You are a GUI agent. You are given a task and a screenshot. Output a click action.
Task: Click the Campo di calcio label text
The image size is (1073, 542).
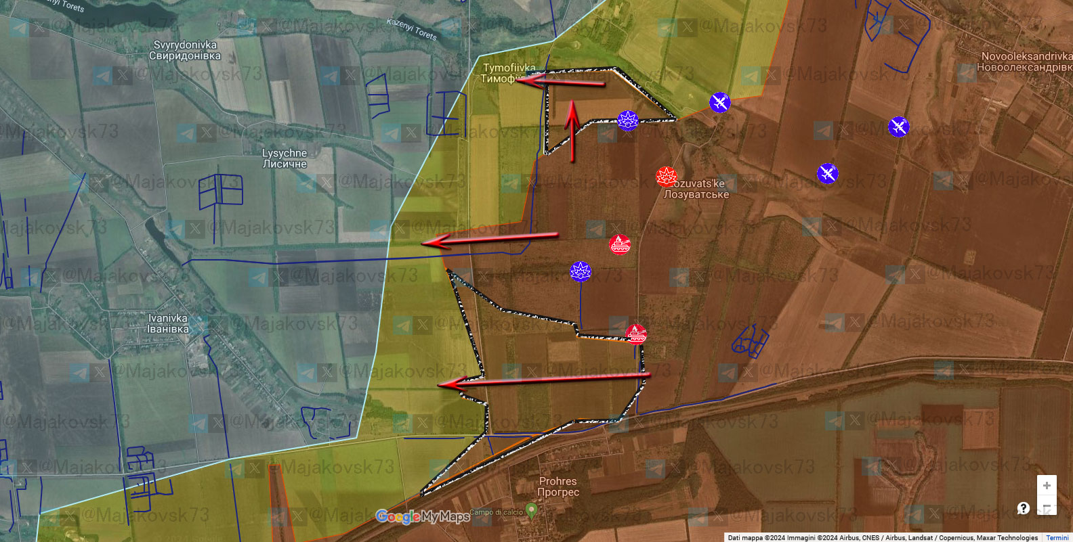point(497,512)
